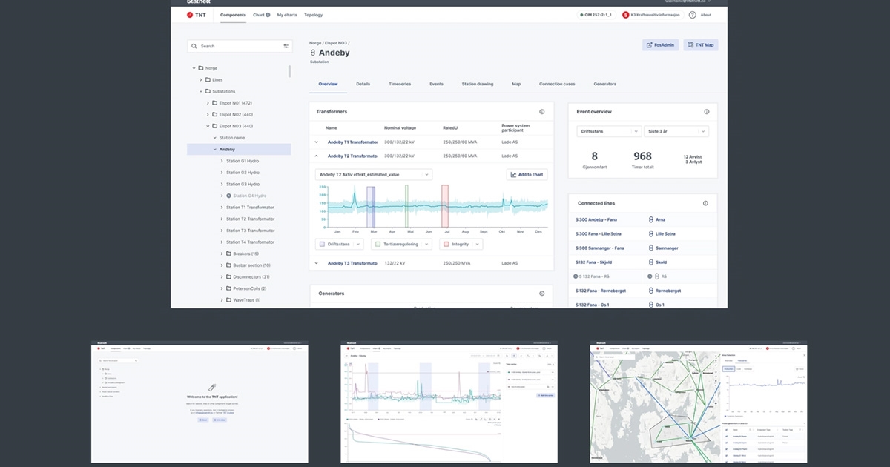Toggle the Driftsstans event checkbox
The image size is (890, 467).
[322, 244]
